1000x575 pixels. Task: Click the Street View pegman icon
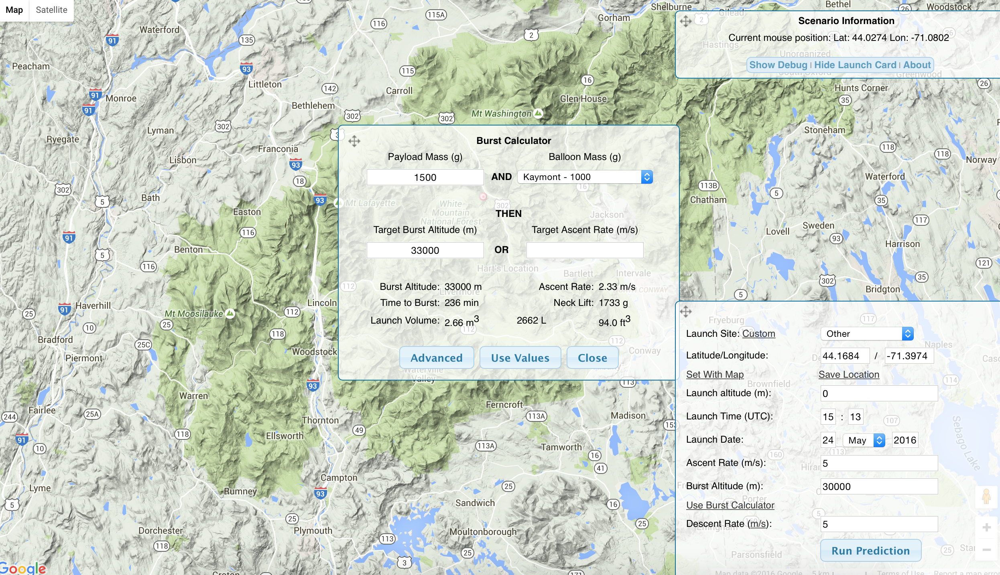click(986, 497)
